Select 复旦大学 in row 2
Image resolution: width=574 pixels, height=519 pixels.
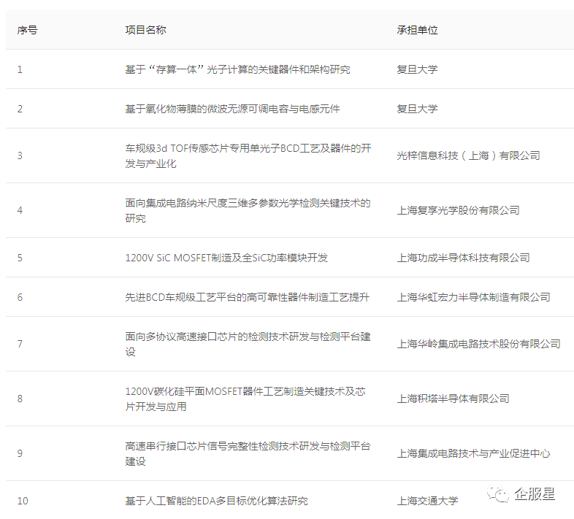pos(417,109)
